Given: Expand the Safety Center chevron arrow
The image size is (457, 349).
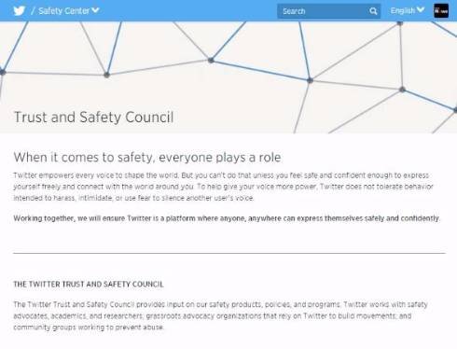Looking at the screenshot, I should pyautogui.click(x=95, y=10).
